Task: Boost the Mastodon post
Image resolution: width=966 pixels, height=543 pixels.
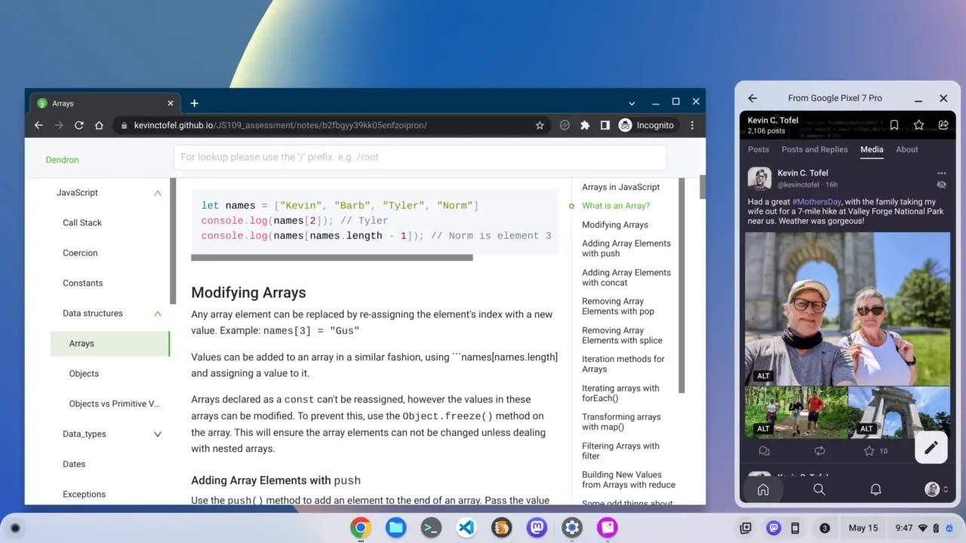Action: pos(820,451)
